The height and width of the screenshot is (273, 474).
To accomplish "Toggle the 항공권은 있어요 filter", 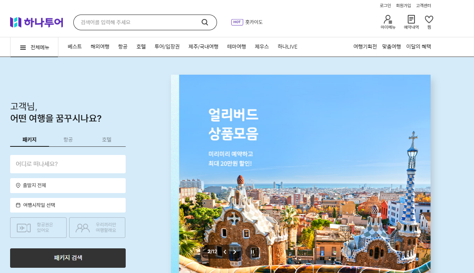I will tap(38, 227).
